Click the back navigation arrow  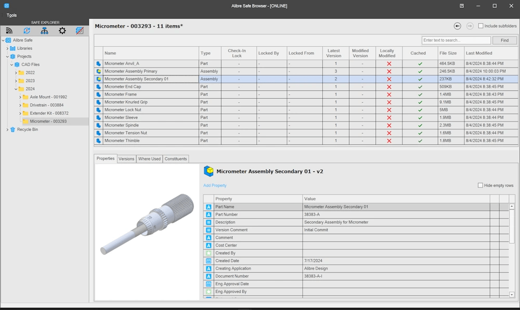(458, 26)
